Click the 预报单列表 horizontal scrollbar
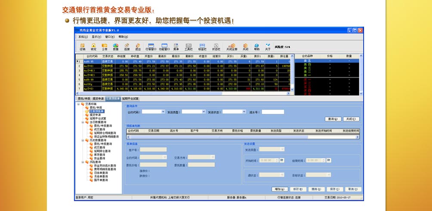Screen dimensions: 432x211 tap(241, 137)
